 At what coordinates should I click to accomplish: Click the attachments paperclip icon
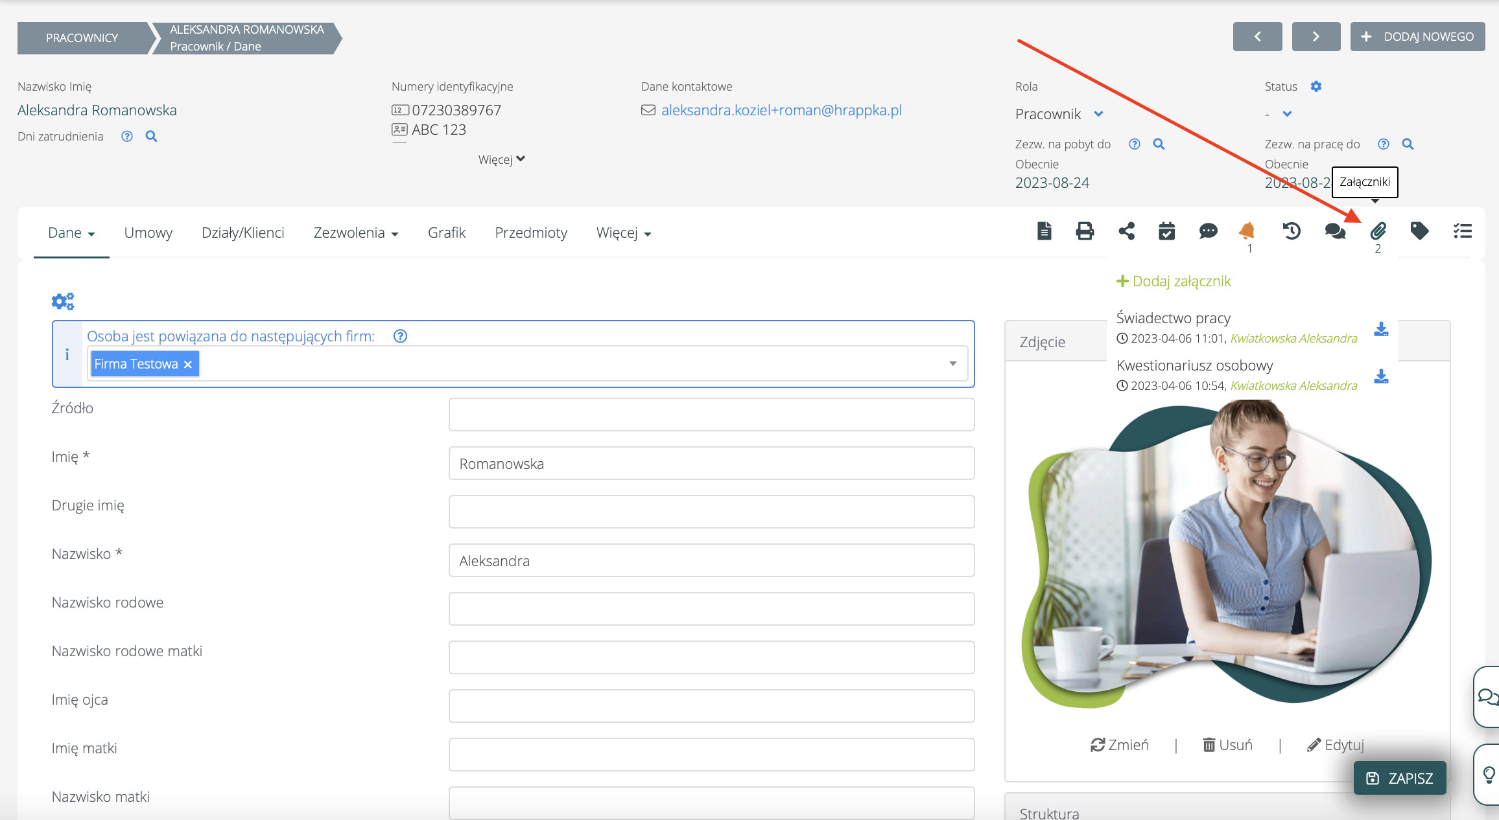tap(1378, 231)
